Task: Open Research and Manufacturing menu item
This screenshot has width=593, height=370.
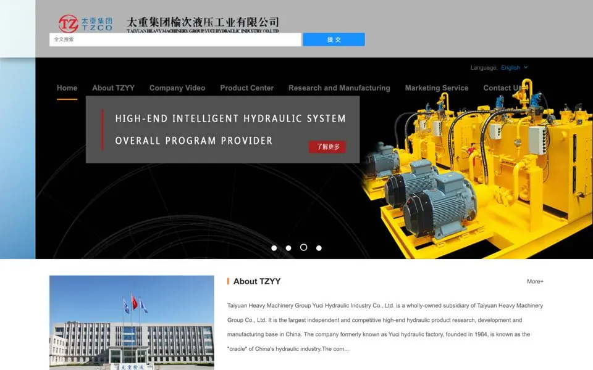Action: (x=339, y=88)
